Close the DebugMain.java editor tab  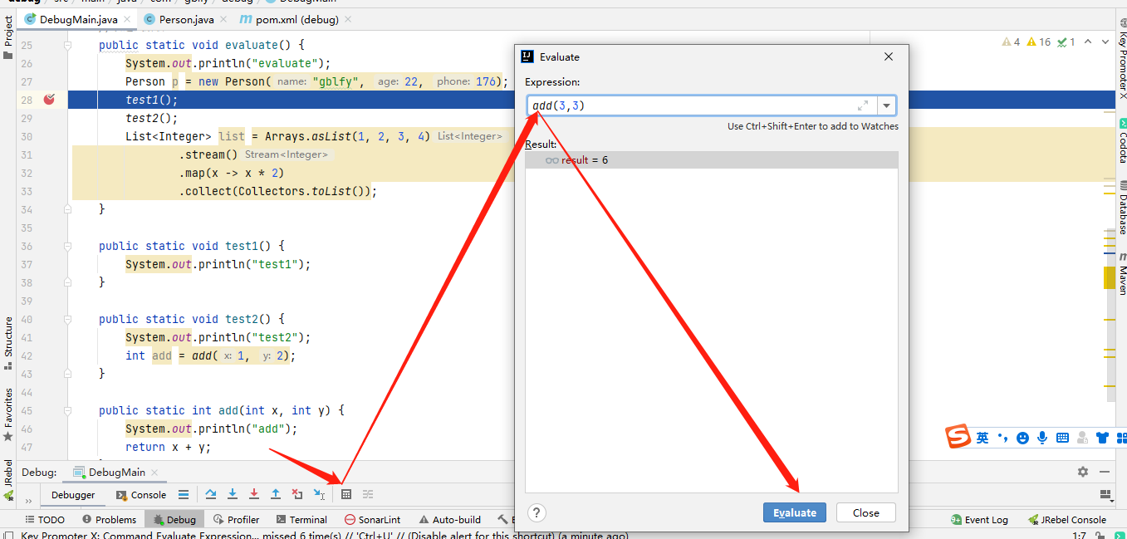[127, 19]
